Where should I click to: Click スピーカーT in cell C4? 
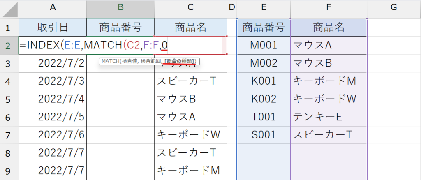point(191,81)
